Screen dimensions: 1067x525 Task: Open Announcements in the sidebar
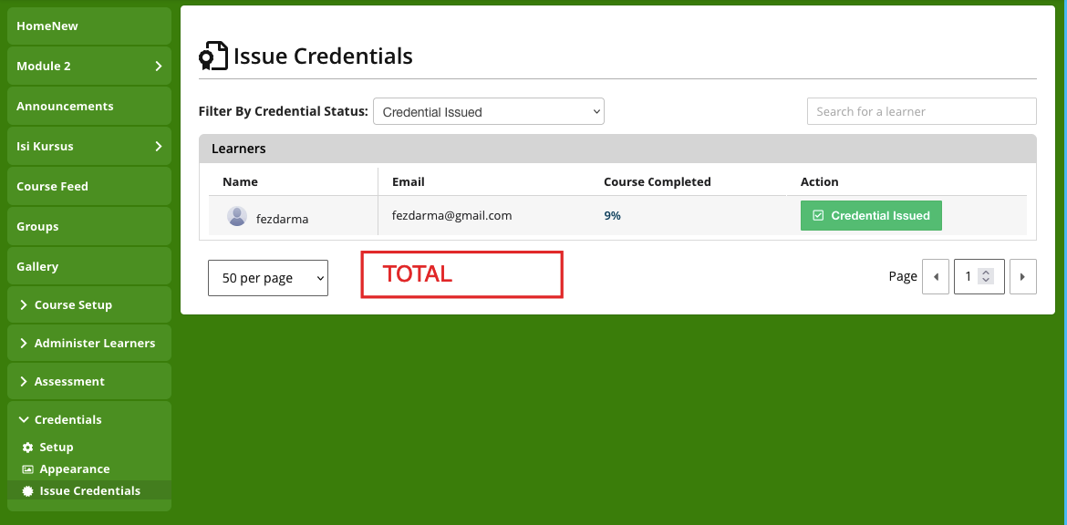[89, 106]
